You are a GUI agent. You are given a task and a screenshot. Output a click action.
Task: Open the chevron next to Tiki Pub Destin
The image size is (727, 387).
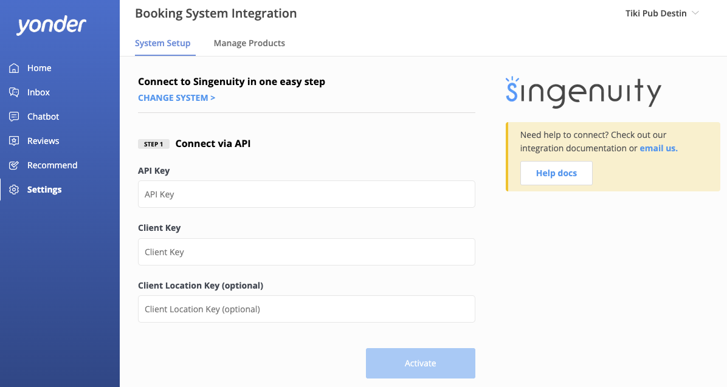(x=695, y=13)
